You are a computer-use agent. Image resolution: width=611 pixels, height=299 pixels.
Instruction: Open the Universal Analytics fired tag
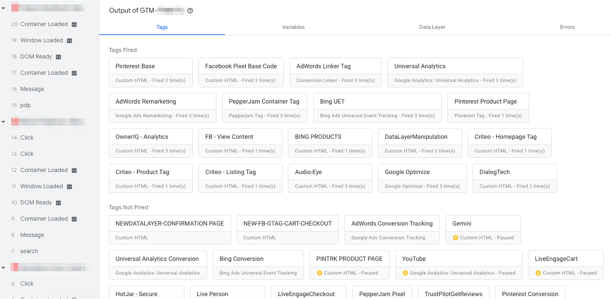[x=455, y=73]
